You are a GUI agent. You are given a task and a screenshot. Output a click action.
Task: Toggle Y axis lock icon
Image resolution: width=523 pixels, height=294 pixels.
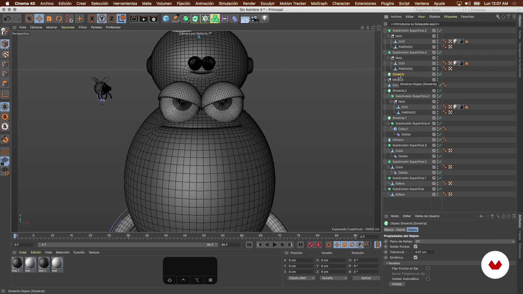[x=102, y=19]
